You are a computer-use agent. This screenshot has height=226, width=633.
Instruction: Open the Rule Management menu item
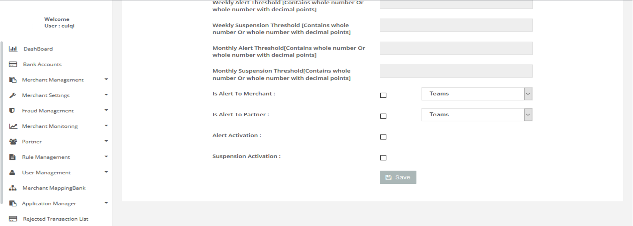(x=46, y=157)
